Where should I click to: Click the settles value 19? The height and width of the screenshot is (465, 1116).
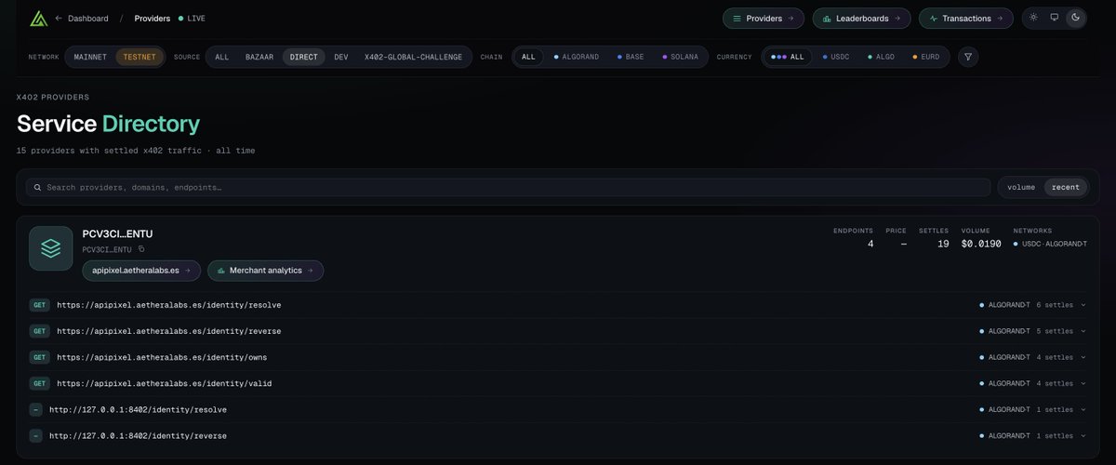click(942, 244)
